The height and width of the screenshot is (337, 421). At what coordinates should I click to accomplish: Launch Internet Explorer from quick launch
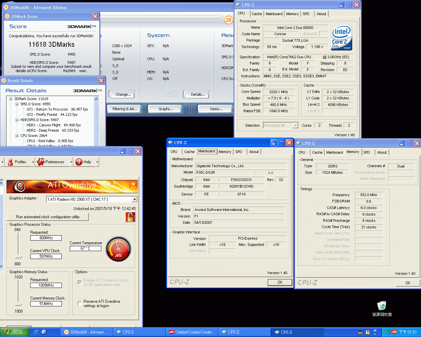(37, 332)
